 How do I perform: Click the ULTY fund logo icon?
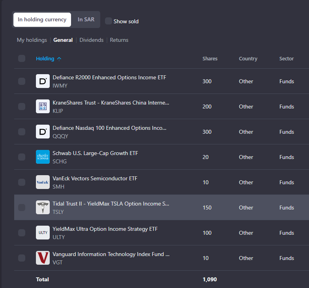pos(43,232)
